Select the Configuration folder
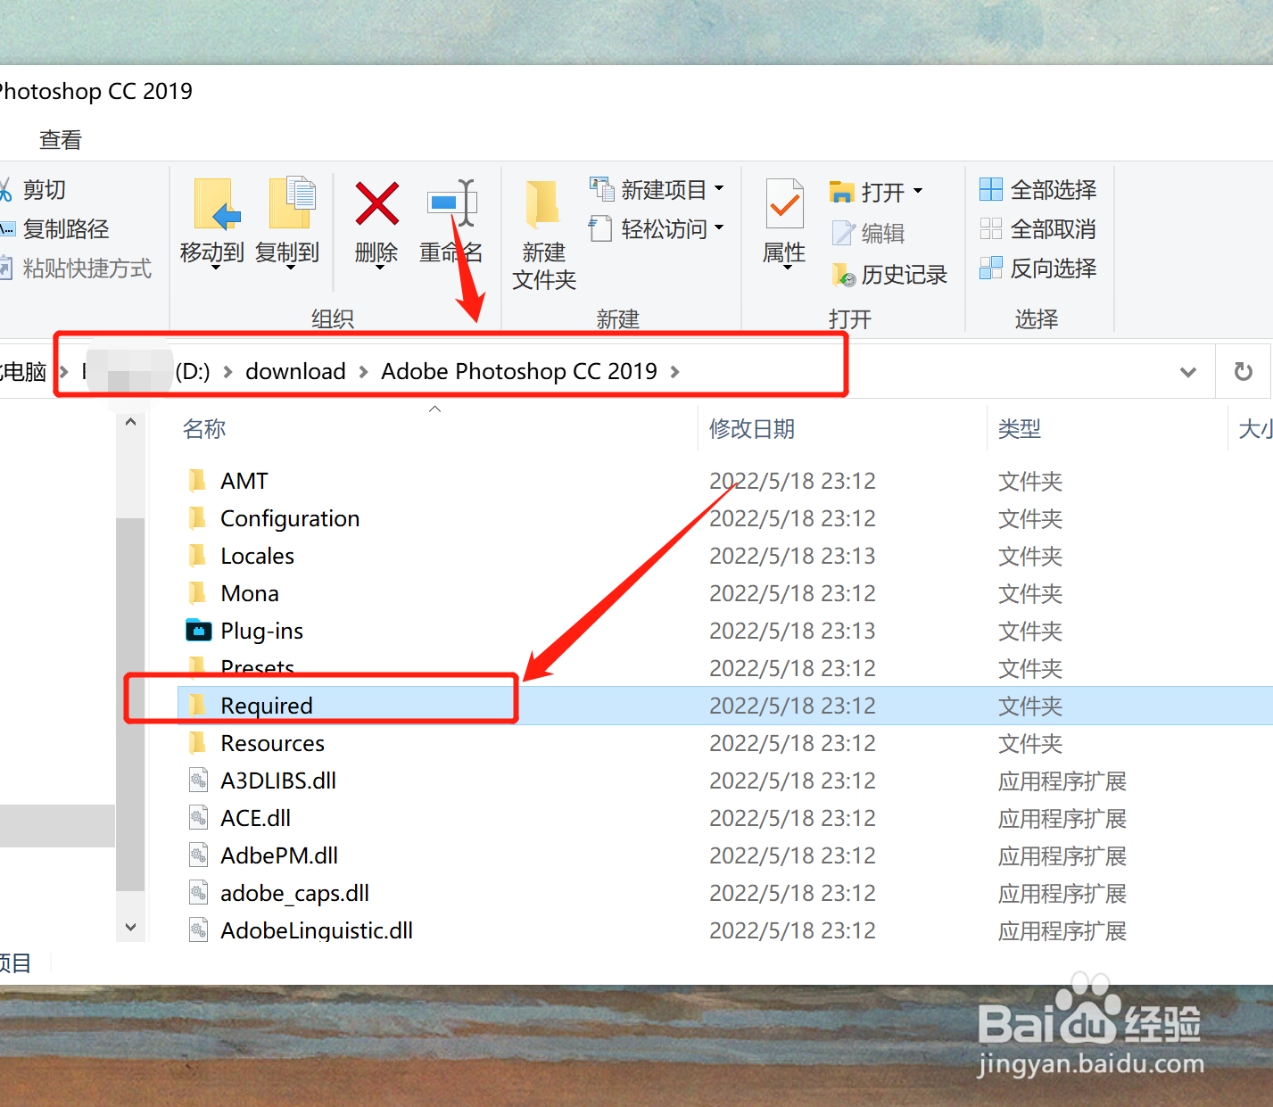This screenshot has width=1273, height=1107. pos(290,518)
